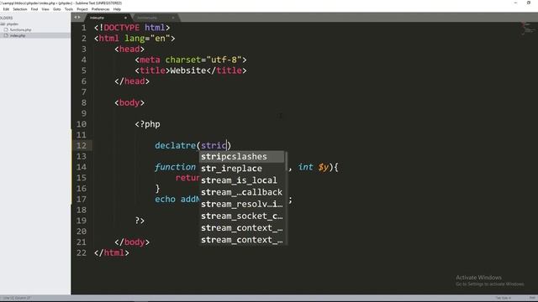Open the Edit menu
538x302 pixels.
[x=6, y=9]
